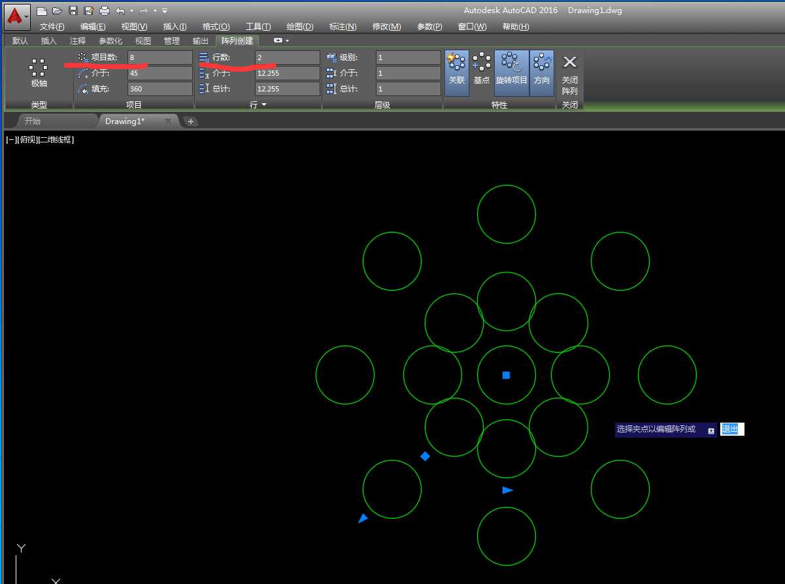The image size is (785, 584).
Task: Click the 项目数 item count field
Action: point(160,57)
